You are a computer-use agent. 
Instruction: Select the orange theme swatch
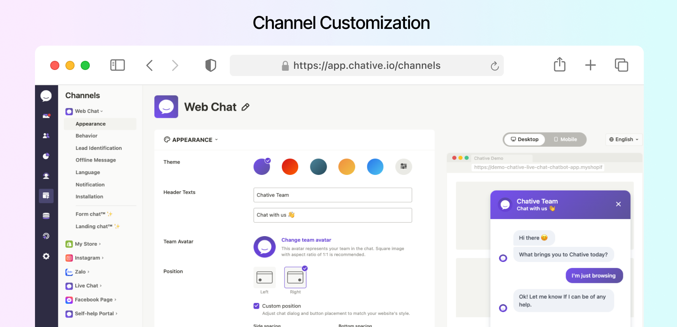[x=346, y=167]
